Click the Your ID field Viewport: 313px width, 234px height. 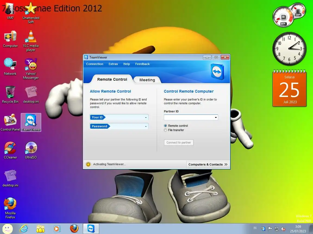click(x=119, y=117)
